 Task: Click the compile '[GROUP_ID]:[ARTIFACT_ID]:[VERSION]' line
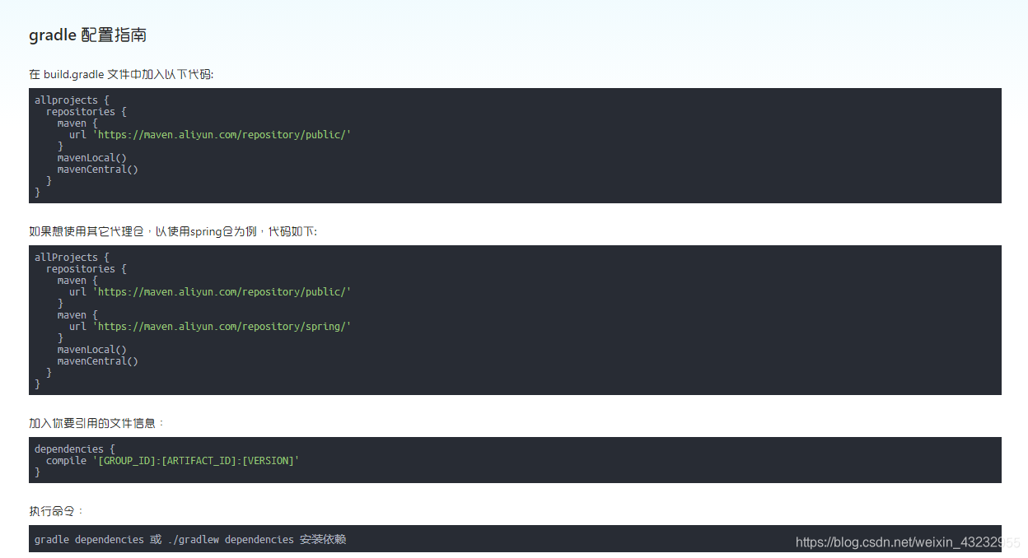173,461
